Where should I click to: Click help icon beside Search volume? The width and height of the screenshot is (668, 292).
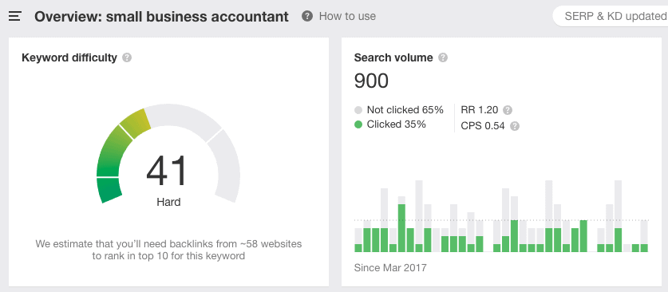[443, 57]
